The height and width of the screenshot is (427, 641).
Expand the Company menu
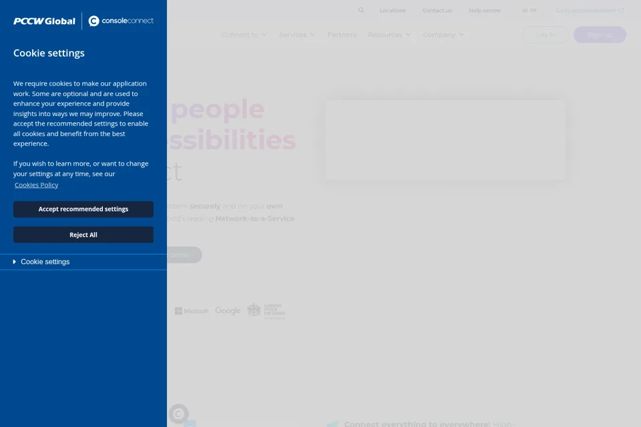click(443, 35)
